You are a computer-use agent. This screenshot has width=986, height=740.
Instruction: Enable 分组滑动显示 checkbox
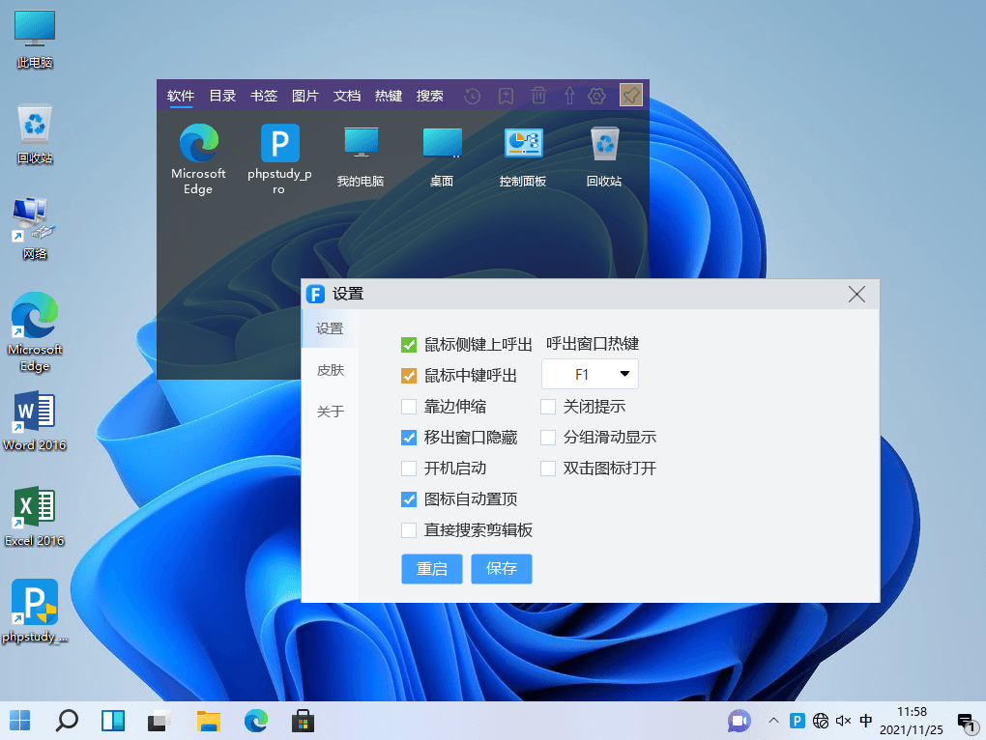548,438
